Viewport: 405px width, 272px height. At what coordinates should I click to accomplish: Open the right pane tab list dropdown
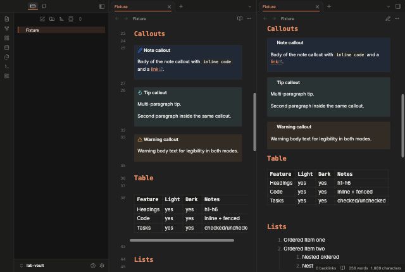pos(388,7)
